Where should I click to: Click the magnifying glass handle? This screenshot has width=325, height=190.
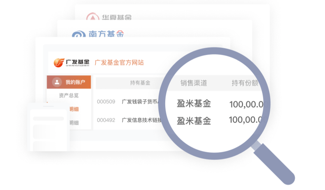click(274, 164)
